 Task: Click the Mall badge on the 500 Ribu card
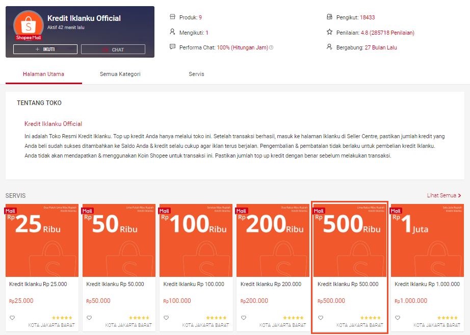coord(318,211)
